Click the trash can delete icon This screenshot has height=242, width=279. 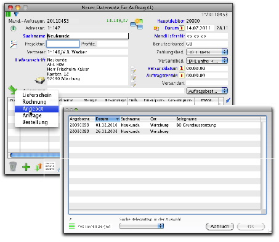point(13,166)
